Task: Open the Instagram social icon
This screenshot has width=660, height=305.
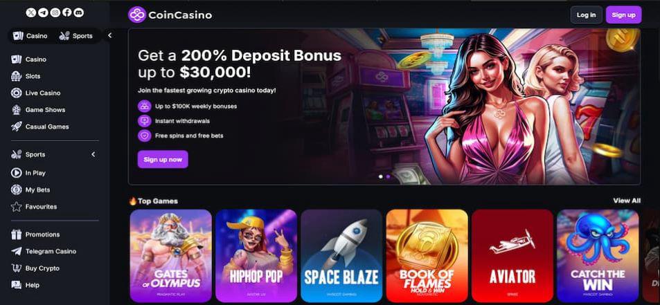Action: [55, 12]
